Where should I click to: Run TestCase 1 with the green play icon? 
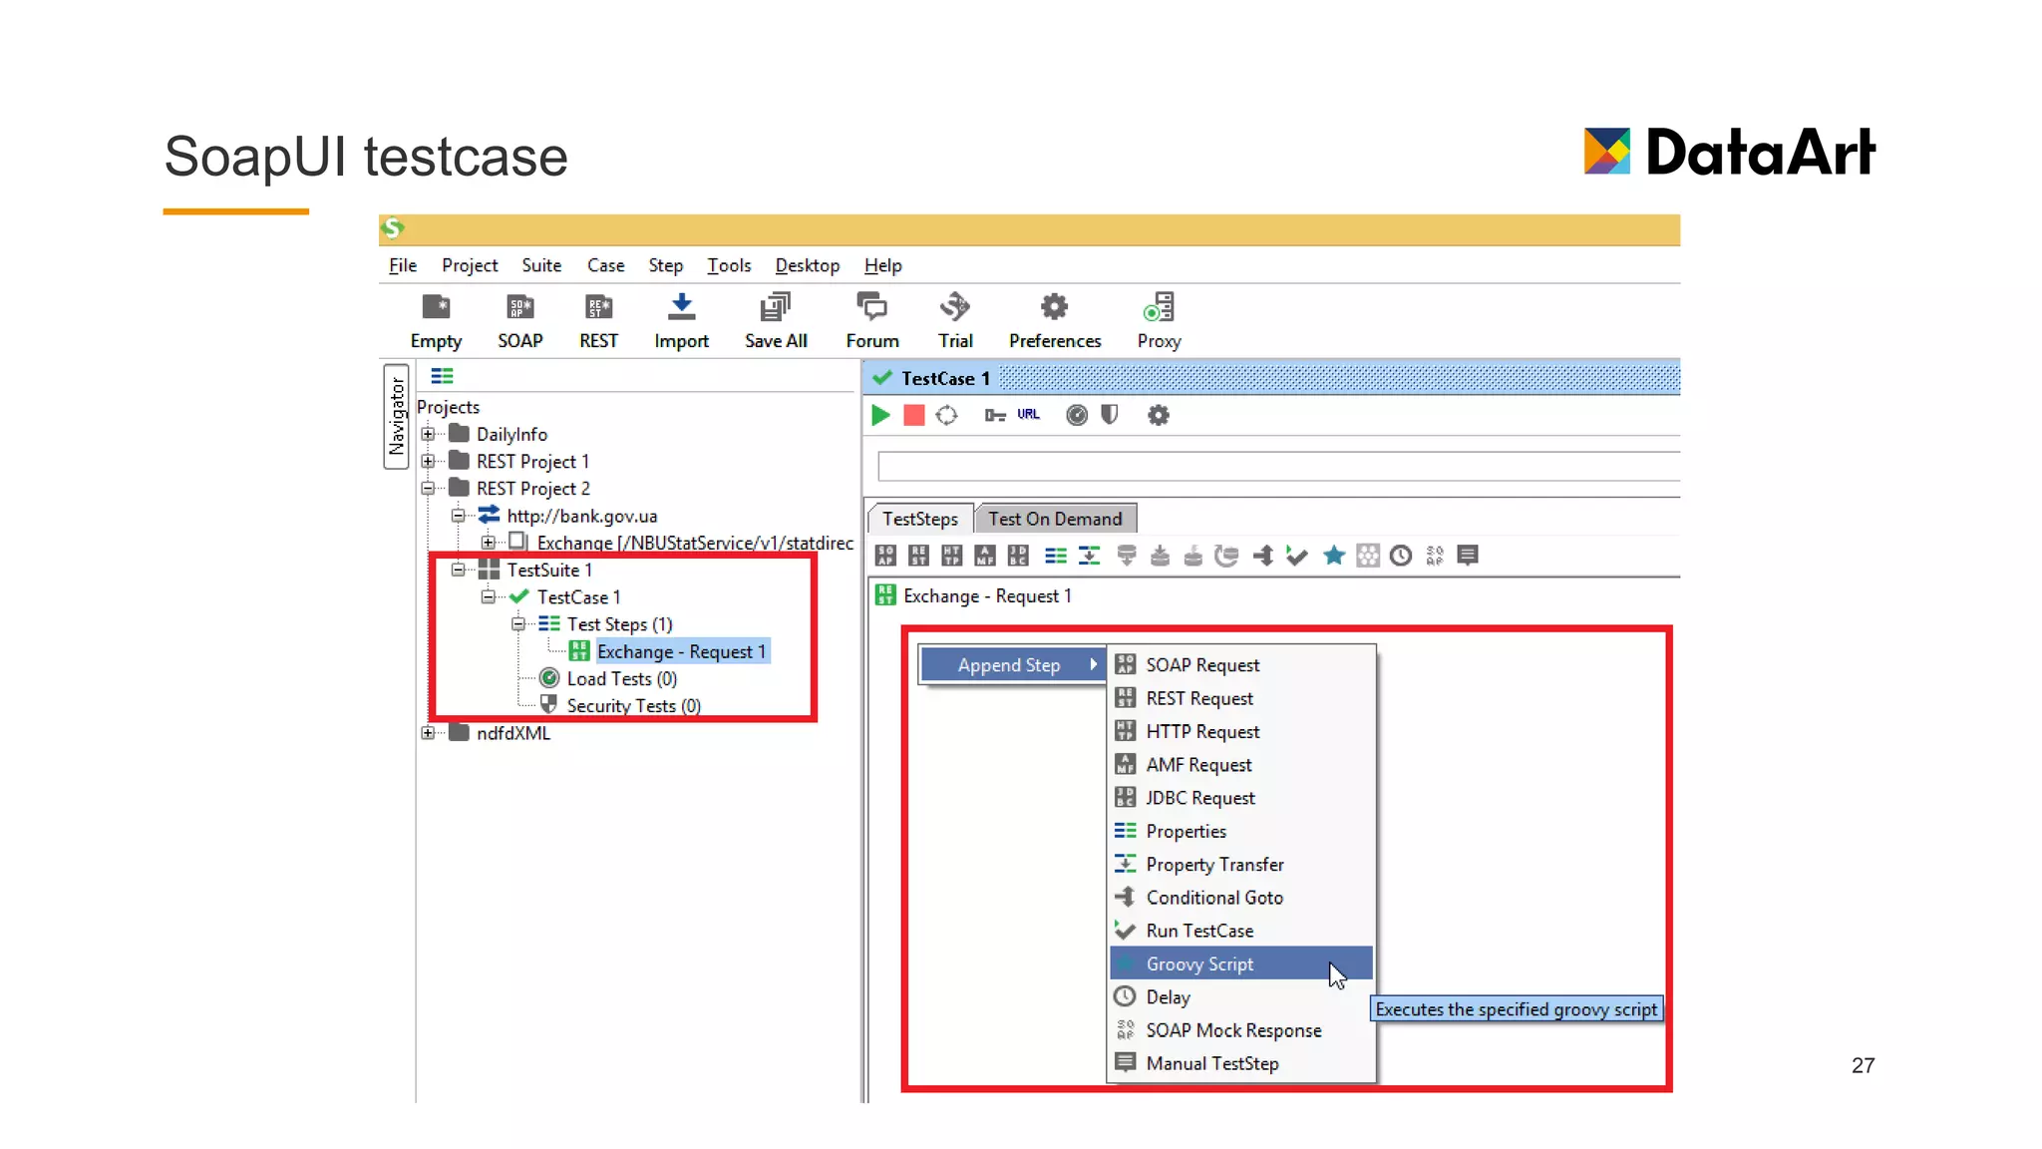(880, 415)
